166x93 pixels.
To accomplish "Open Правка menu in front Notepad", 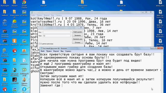I will [x=49, y=51].
